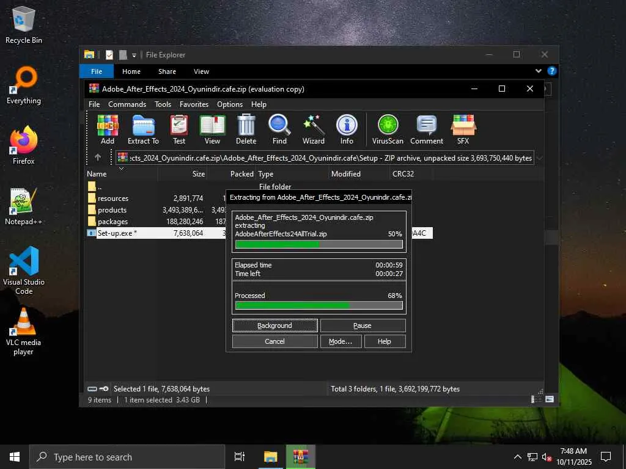Image resolution: width=626 pixels, height=469 pixels.
Task: Click the Info toolbar icon
Action: pos(347,129)
